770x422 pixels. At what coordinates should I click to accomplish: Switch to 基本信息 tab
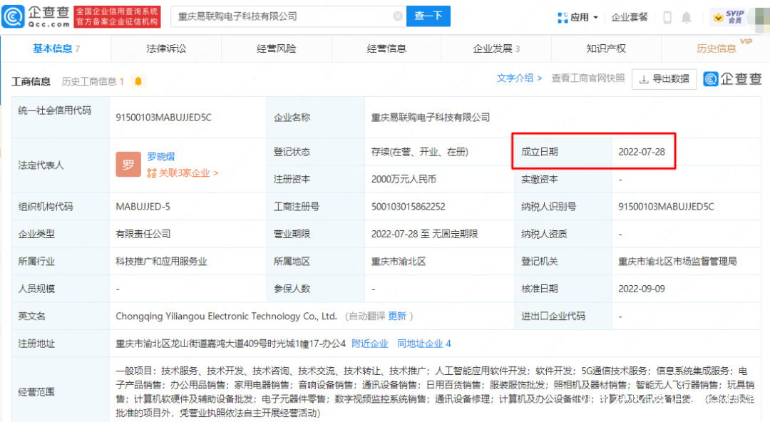(56, 48)
